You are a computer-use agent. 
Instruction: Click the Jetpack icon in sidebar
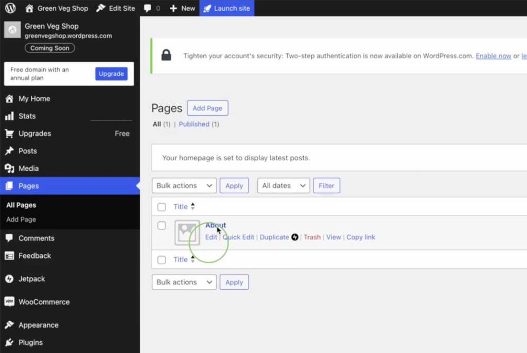9,279
